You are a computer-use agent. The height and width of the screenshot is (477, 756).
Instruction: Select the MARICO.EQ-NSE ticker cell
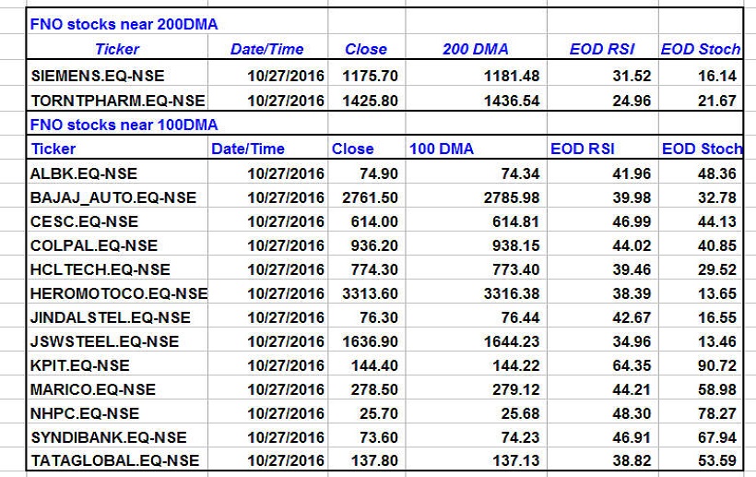(x=93, y=389)
